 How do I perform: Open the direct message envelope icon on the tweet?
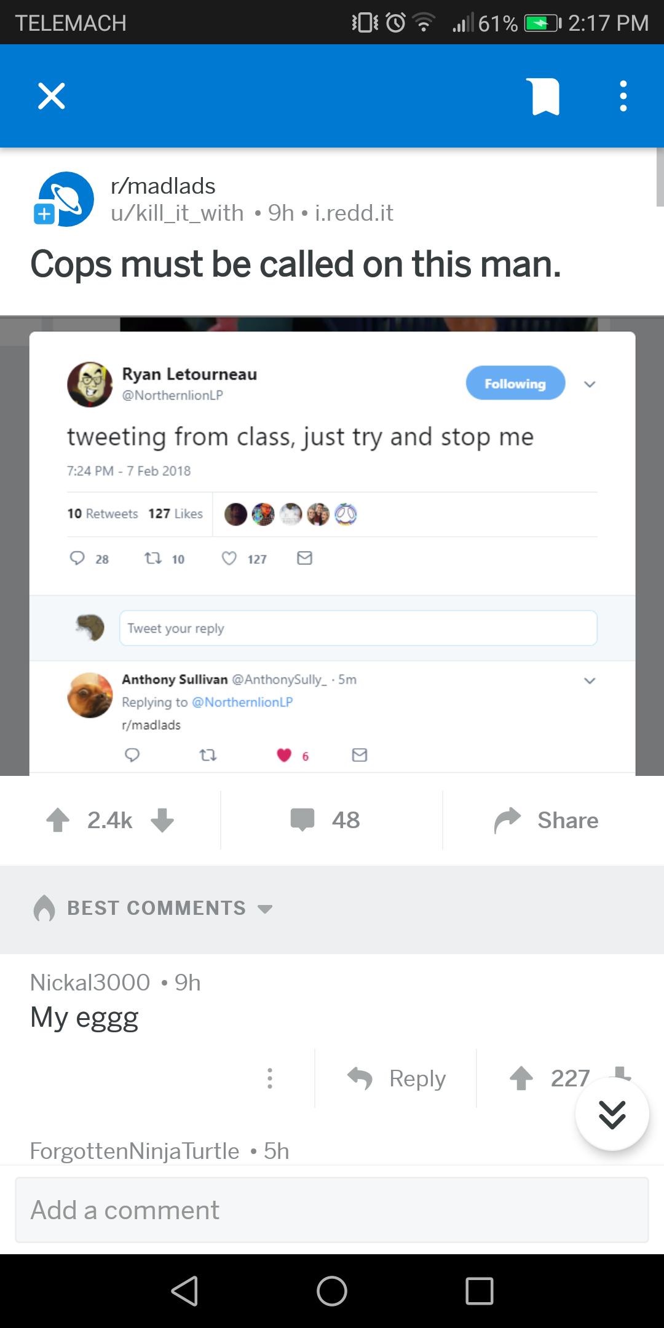point(304,558)
